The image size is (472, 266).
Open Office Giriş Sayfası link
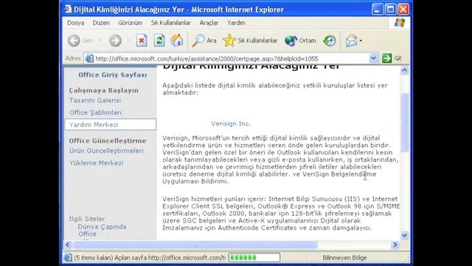(x=113, y=75)
